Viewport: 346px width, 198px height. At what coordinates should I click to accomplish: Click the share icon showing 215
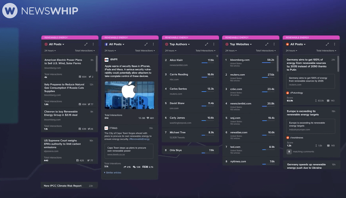coord(125,167)
